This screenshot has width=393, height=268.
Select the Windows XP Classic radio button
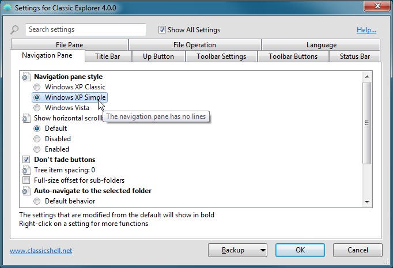pyautogui.click(x=37, y=87)
